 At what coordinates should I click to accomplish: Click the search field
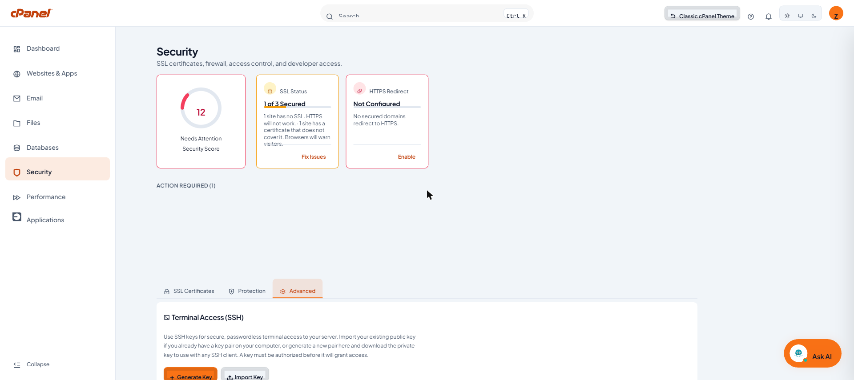pos(427,14)
